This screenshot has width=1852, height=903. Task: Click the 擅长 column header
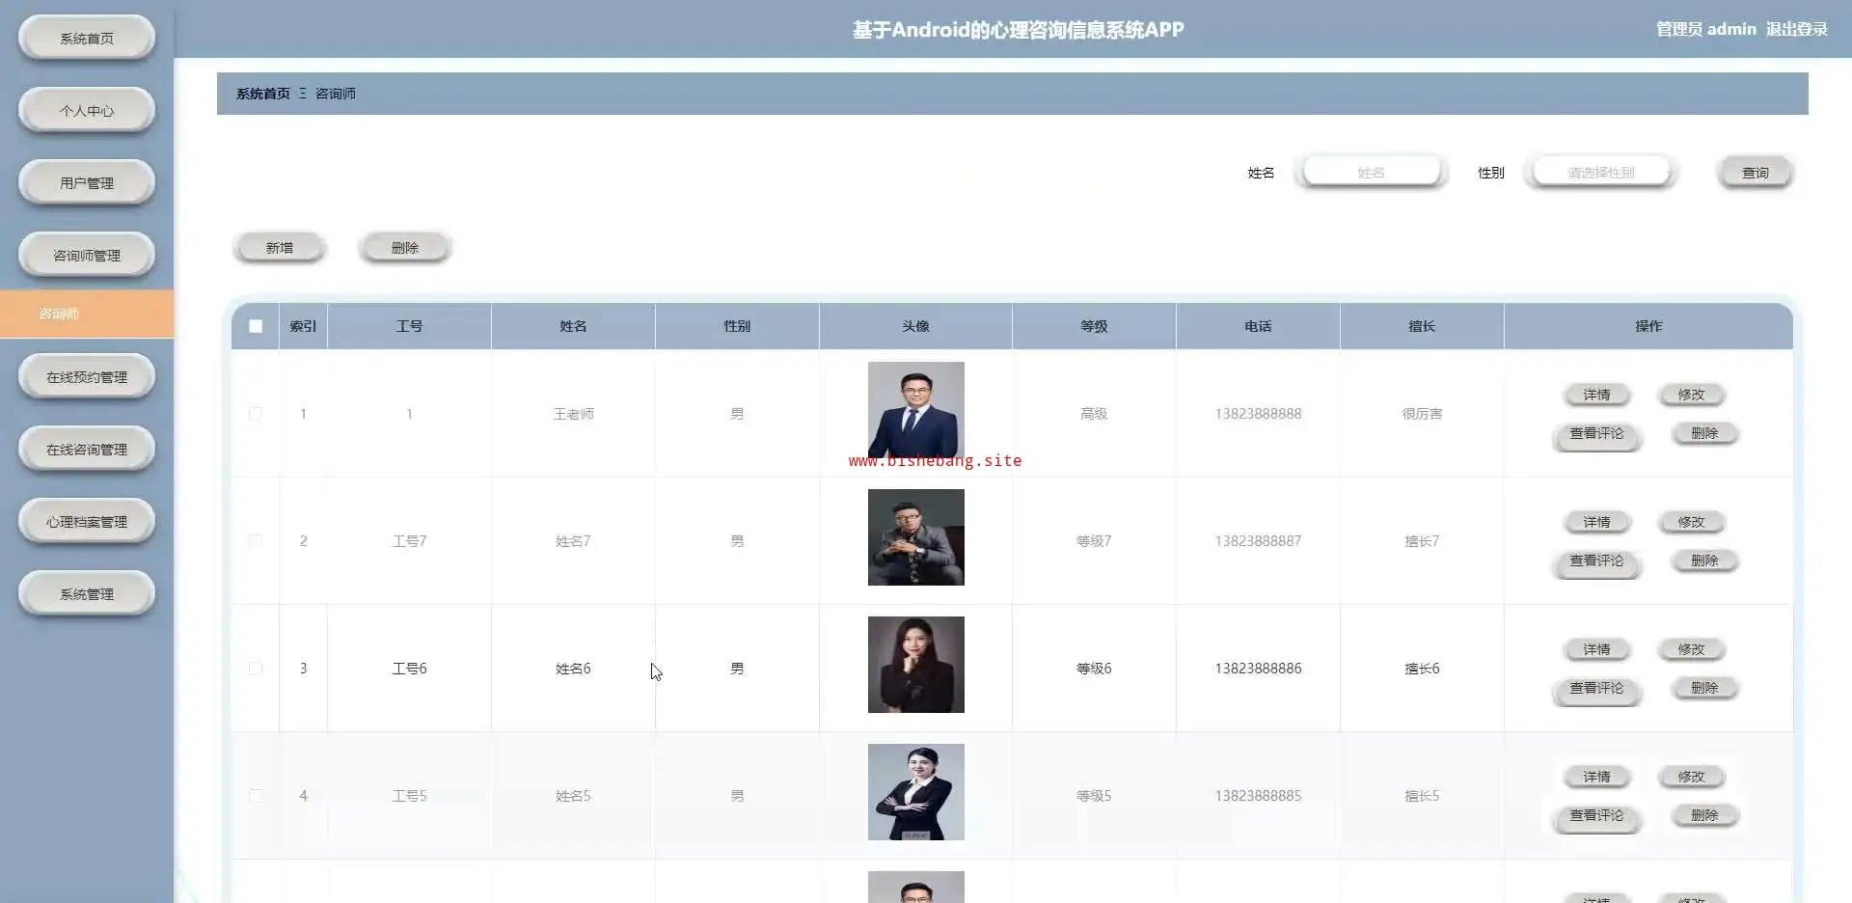point(1422,326)
